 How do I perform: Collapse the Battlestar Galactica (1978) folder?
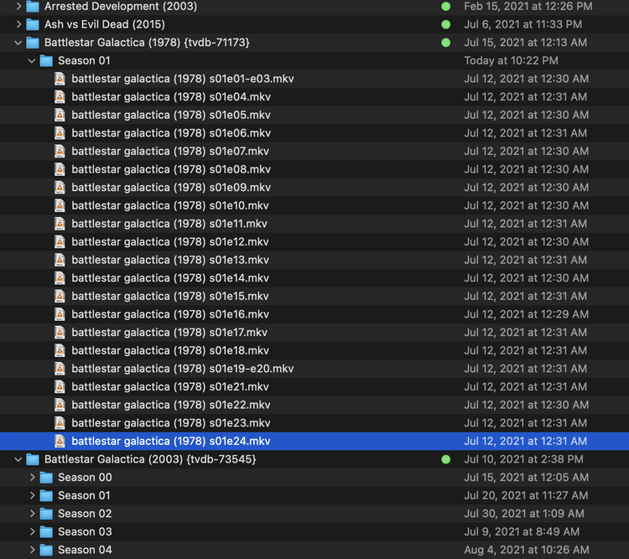[18, 43]
